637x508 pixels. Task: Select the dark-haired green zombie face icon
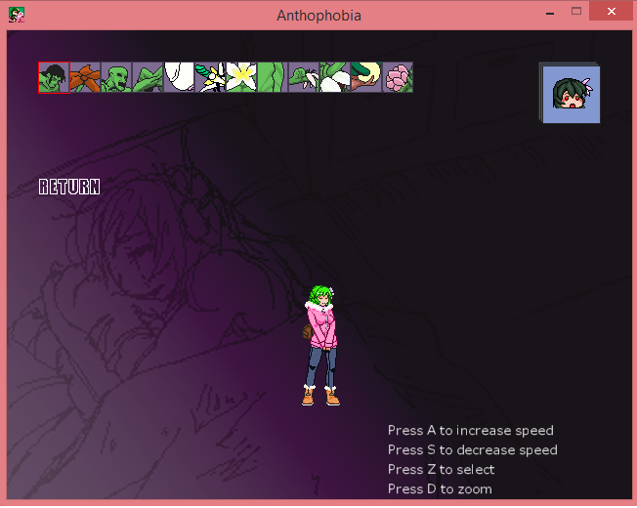click(x=54, y=78)
